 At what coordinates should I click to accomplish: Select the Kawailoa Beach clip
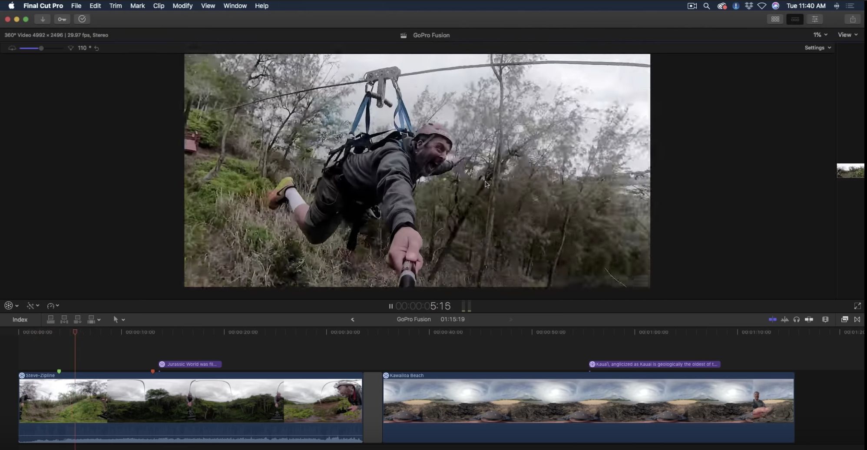tap(589, 407)
